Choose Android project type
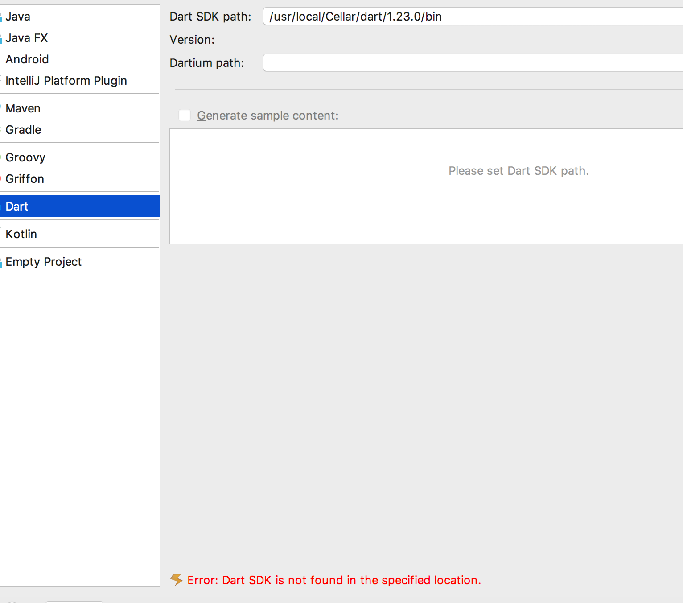The width and height of the screenshot is (683, 603). point(80,59)
